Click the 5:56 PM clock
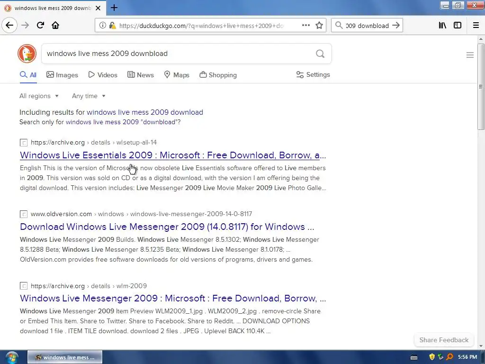Image resolution: width=485 pixels, height=364 pixels. pyautogui.click(x=467, y=357)
